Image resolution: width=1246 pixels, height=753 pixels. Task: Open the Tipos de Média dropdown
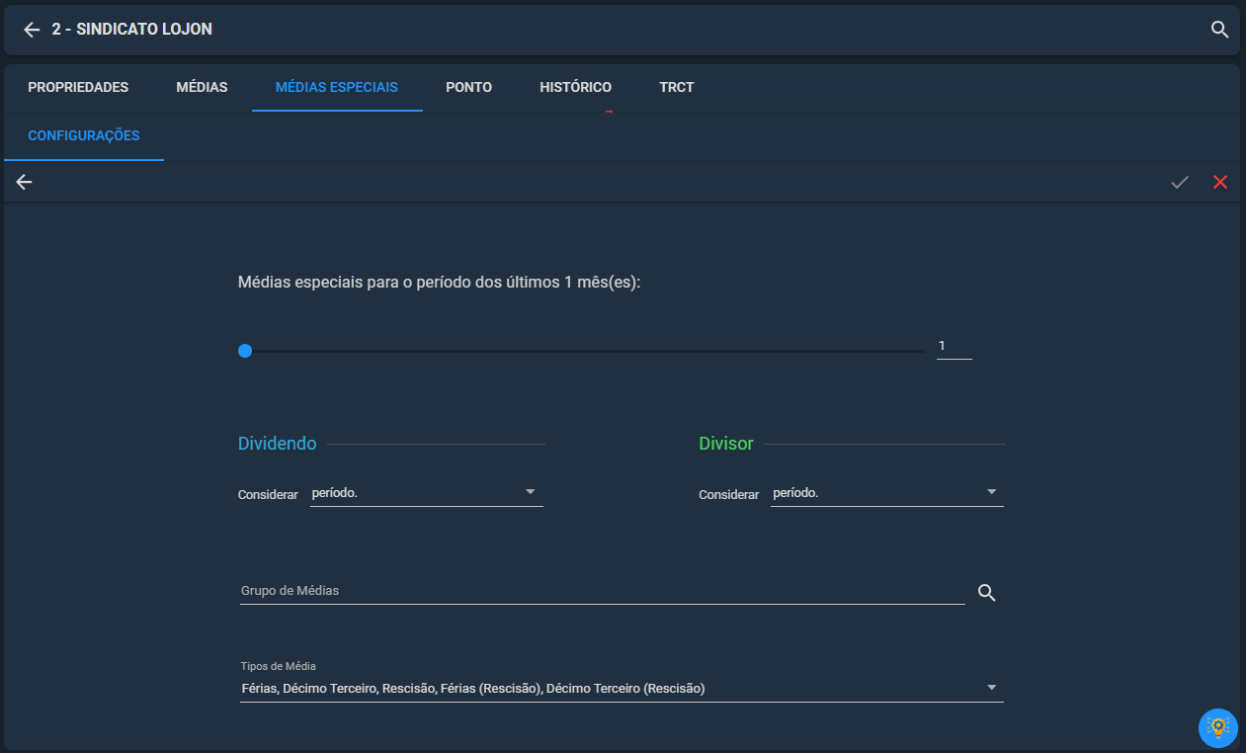pyautogui.click(x=621, y=689)
